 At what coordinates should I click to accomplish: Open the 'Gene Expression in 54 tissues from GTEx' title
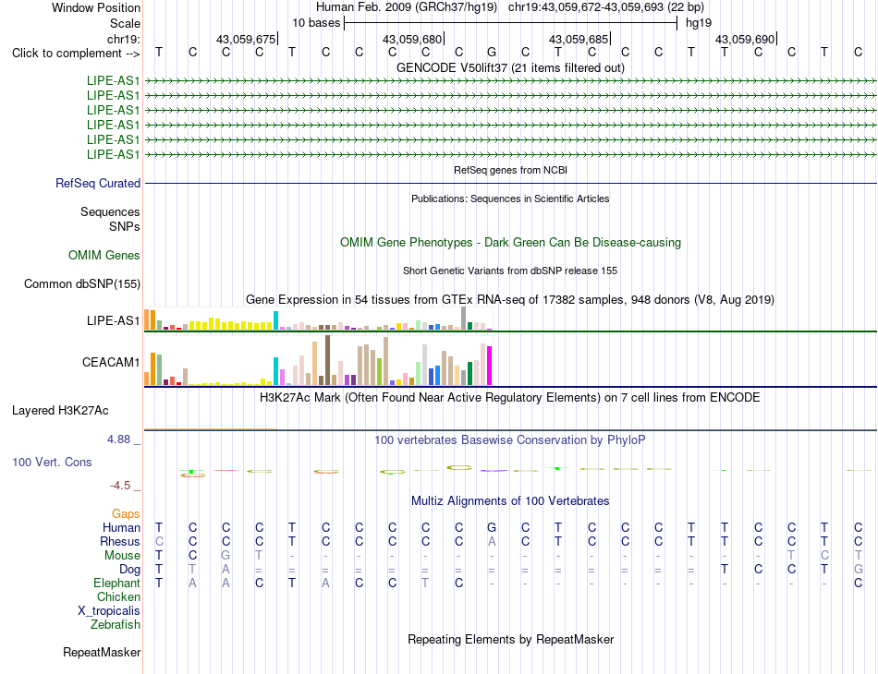click(510, 300)
